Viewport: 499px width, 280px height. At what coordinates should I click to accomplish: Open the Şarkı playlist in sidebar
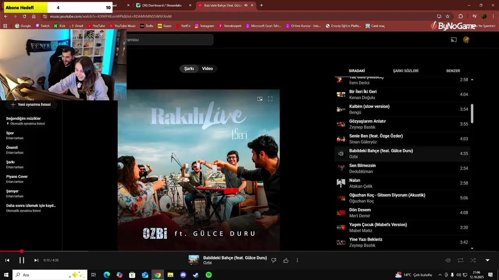[x=31, y=164]
